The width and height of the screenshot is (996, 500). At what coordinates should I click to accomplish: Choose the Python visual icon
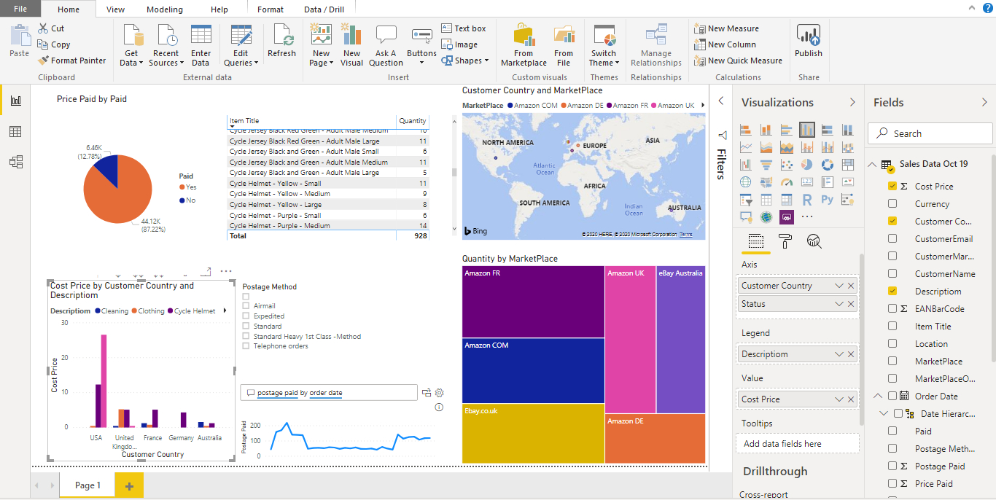(828, 199)
